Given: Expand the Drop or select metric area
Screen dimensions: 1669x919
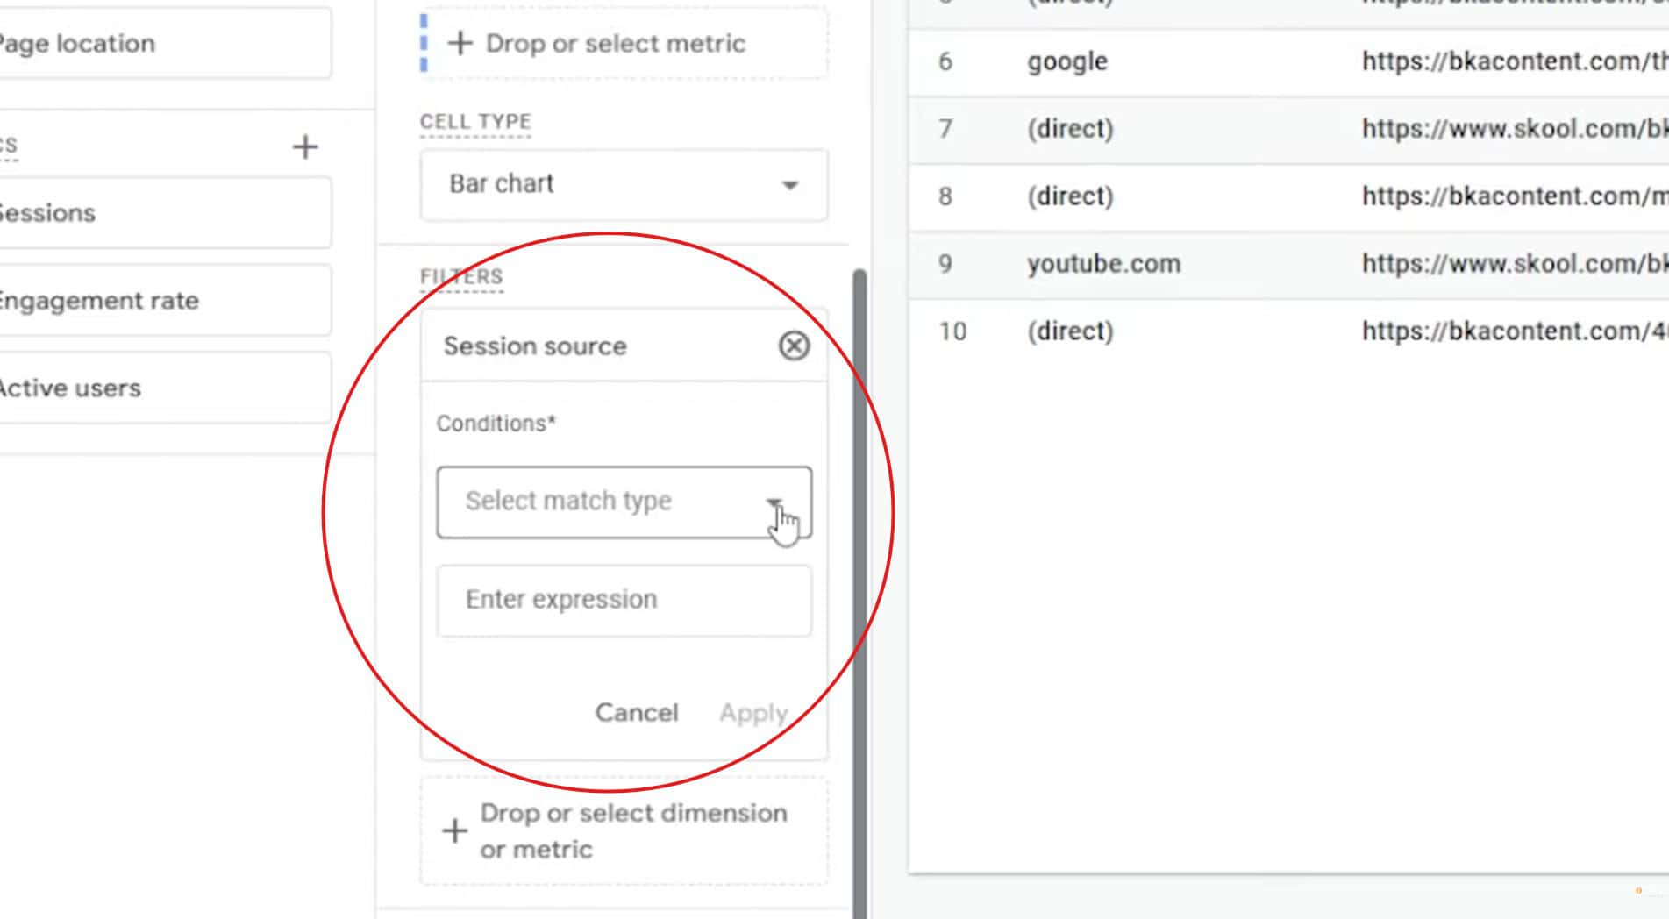Looking at the screenshot, I should (623, 43).
